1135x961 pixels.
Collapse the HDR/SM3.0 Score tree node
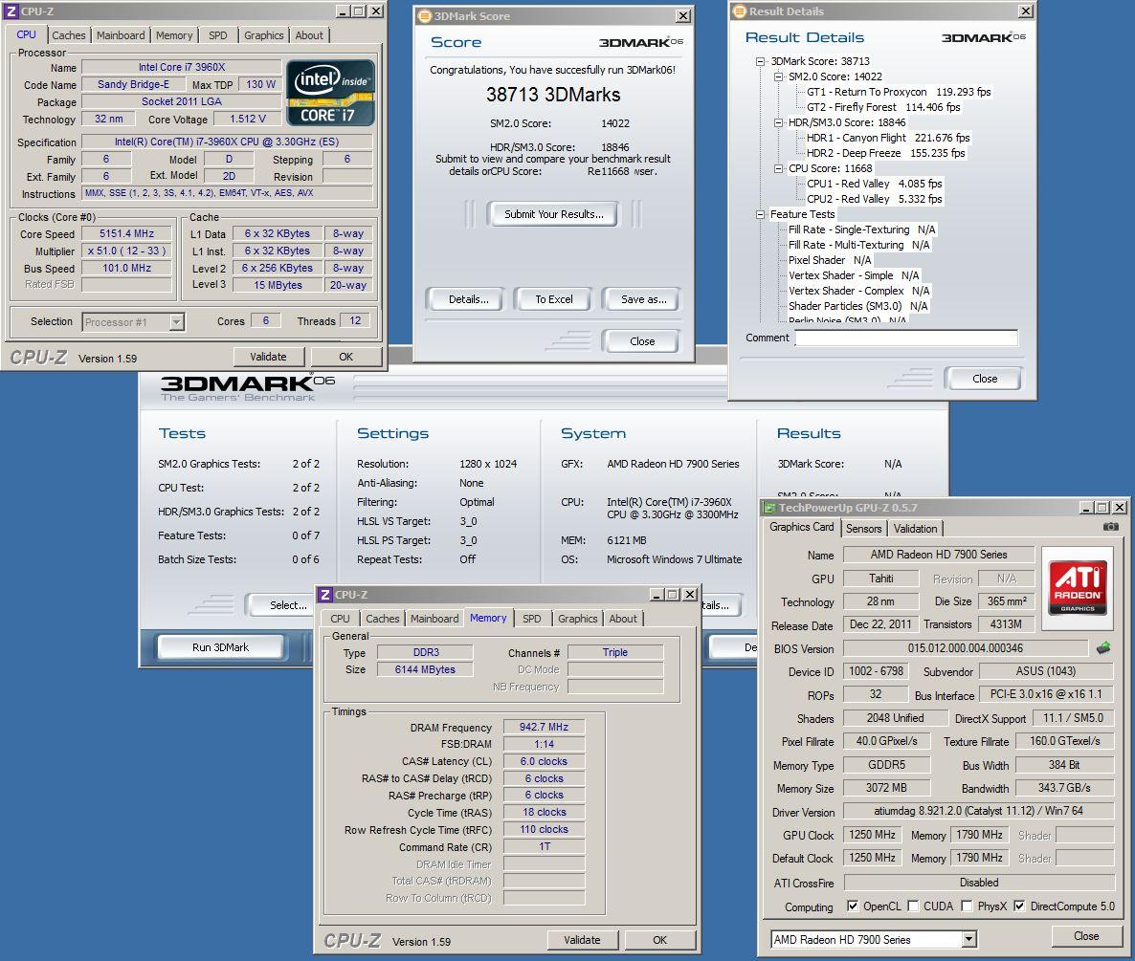tap(778, 123)
